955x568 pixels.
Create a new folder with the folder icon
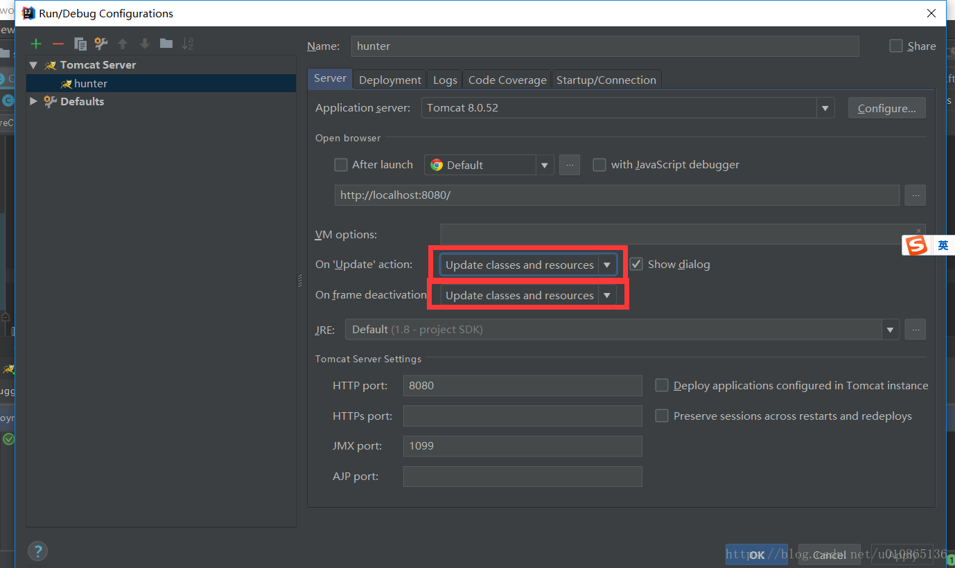click(x=166, y=44)
